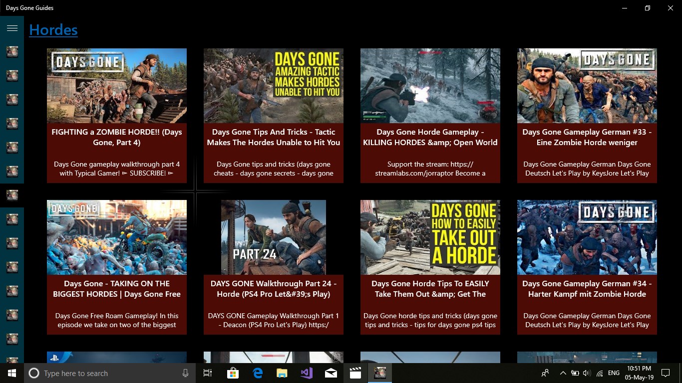Click the 'Walkthrough Part 1 - Deacon' description
The height and width of the screenshot is (383, 682).
tap(274, 320)
